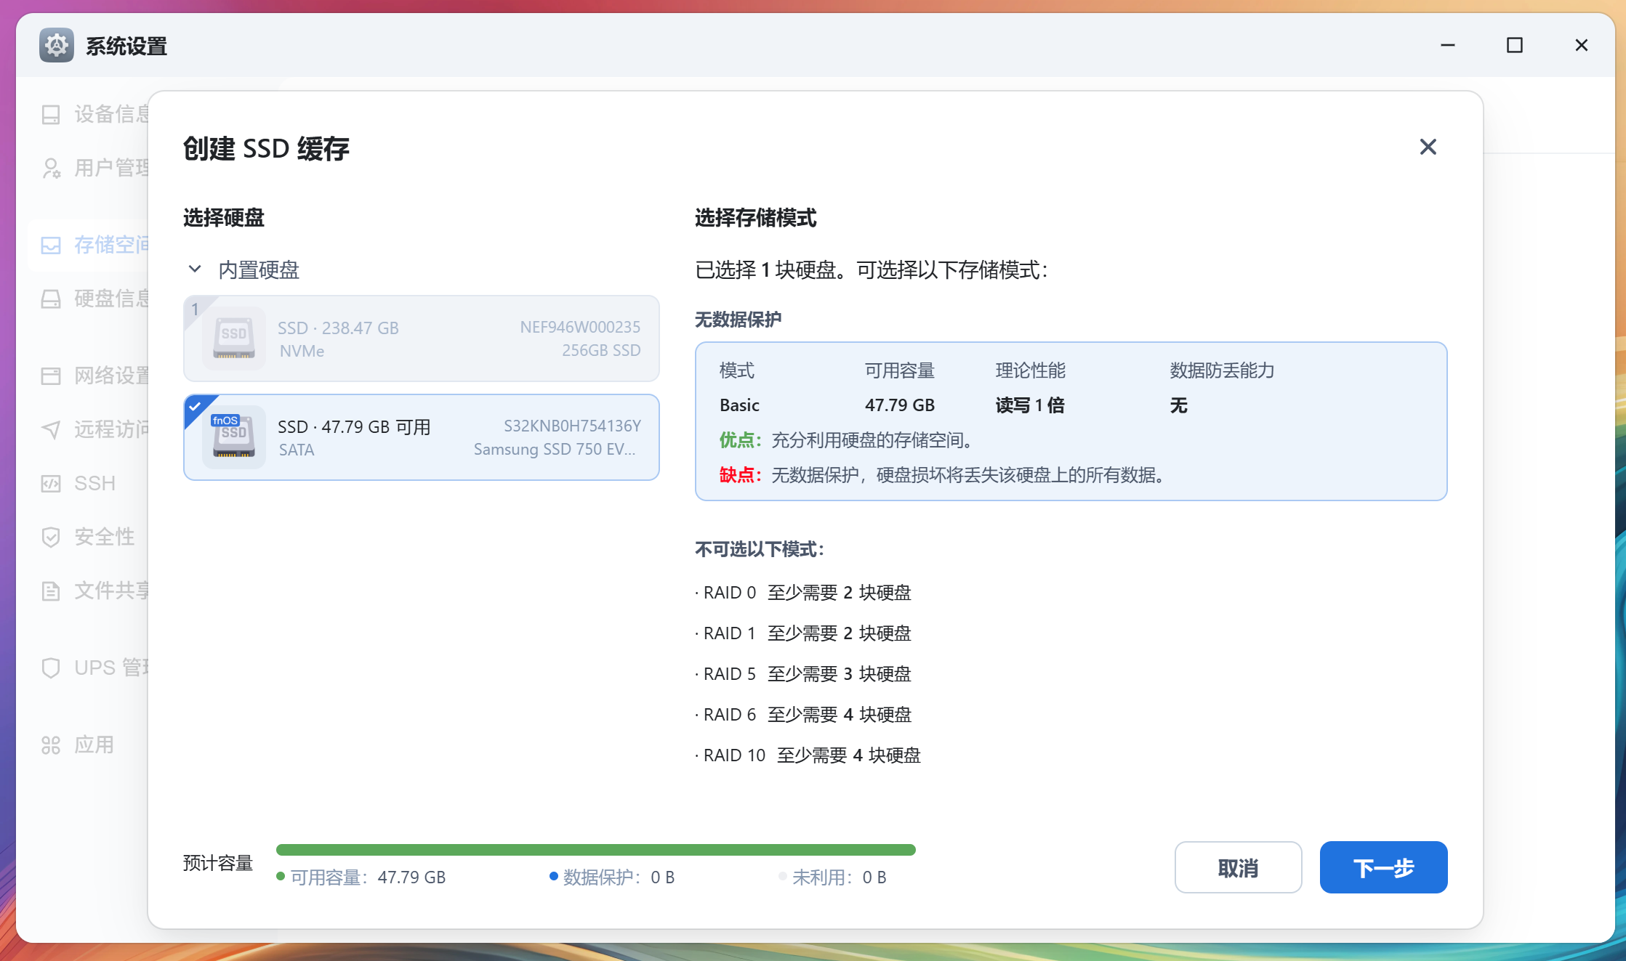Select the 238.47 GB NVMe SSD drive

[421, 338]
